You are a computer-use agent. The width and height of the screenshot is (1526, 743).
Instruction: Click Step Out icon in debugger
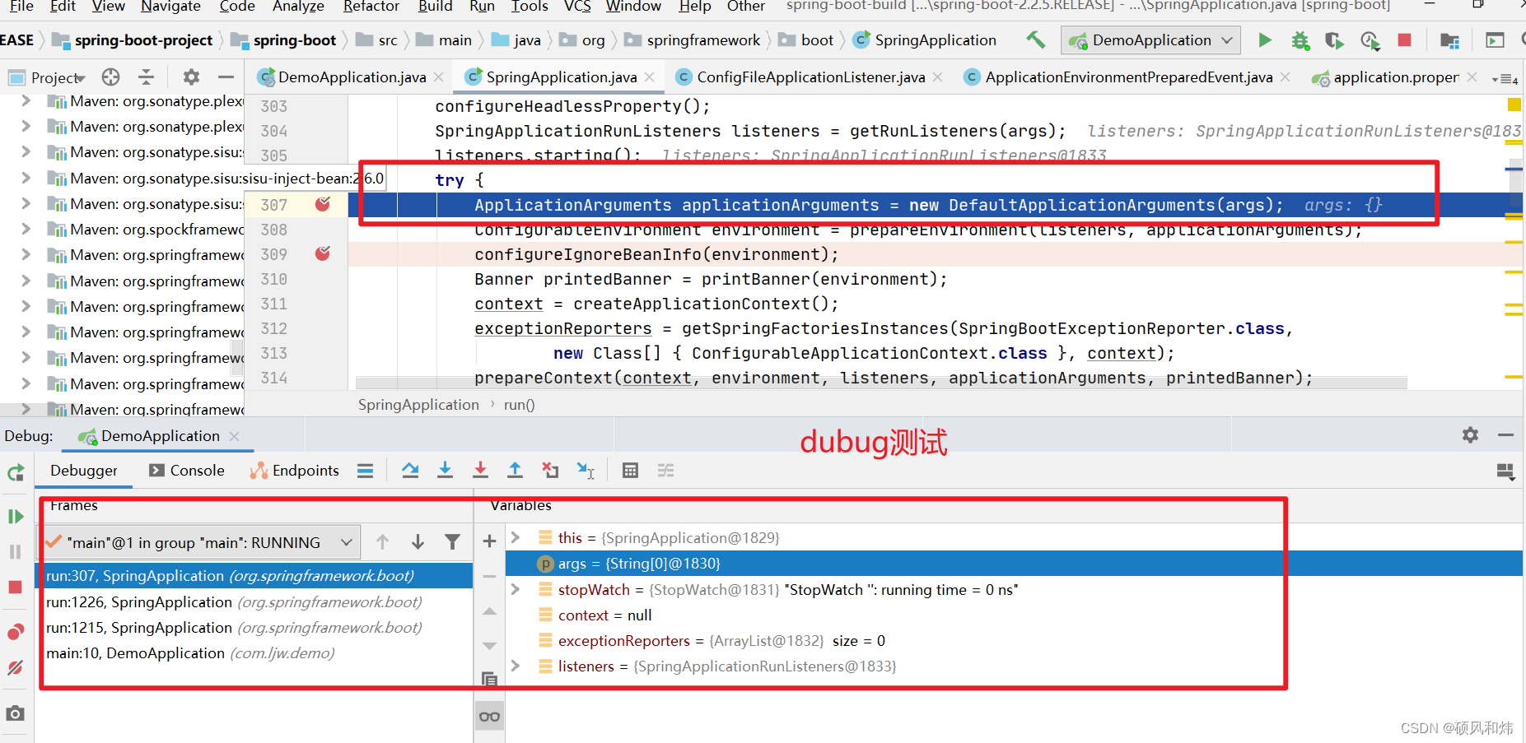pos(515,471)
